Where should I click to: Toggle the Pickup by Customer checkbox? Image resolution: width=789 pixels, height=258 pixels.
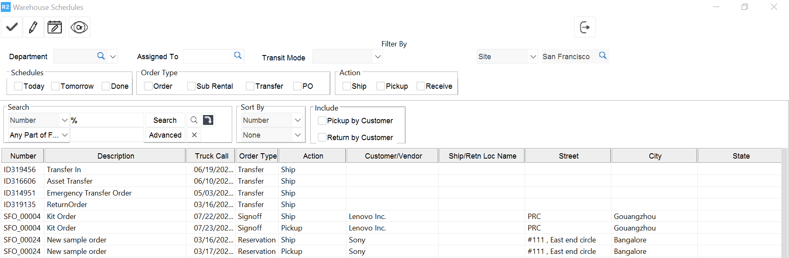point(322,121)
